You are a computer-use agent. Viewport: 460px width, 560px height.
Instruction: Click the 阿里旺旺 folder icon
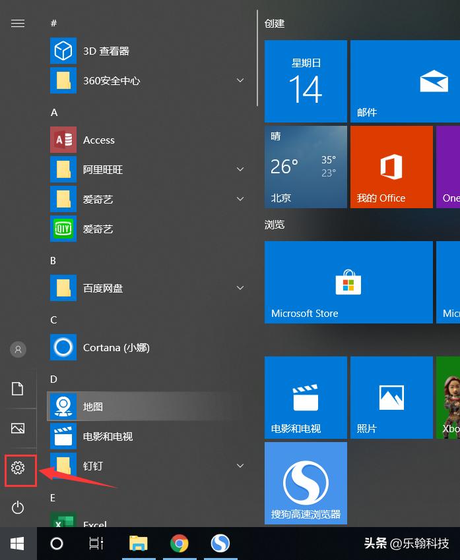point(63,169)
